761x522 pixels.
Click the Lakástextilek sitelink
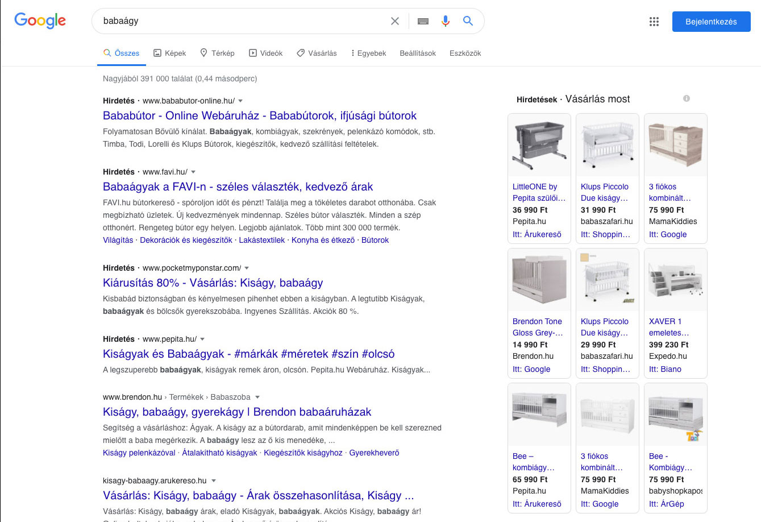[262, 240]
